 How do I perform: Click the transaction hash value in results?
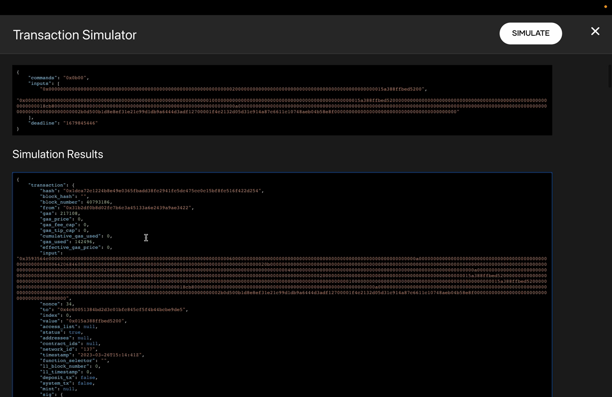pos(163,191)
